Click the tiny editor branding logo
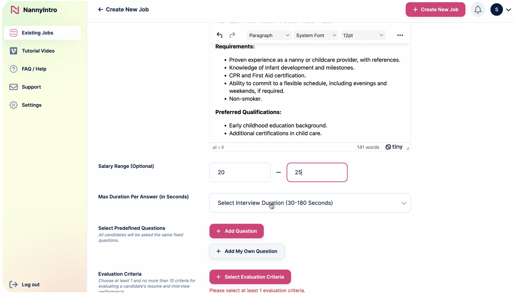The width and height of the screenshot is (521, 293). 394,147
